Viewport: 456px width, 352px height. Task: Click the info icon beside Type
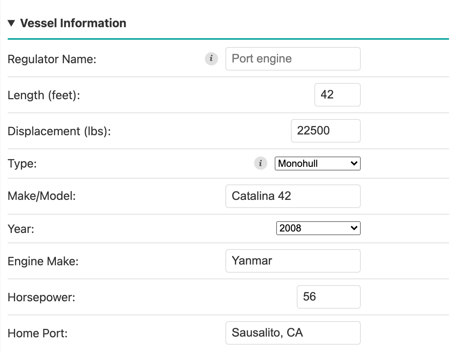[x=261, y=164]
